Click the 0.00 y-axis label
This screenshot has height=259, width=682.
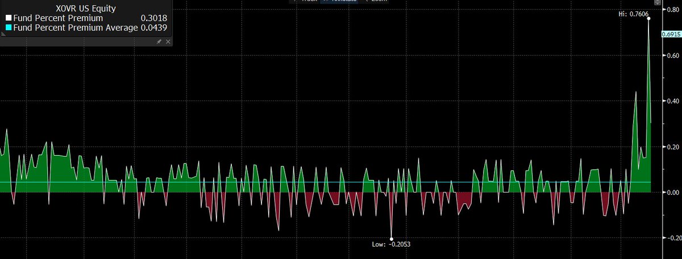point(673,193)
